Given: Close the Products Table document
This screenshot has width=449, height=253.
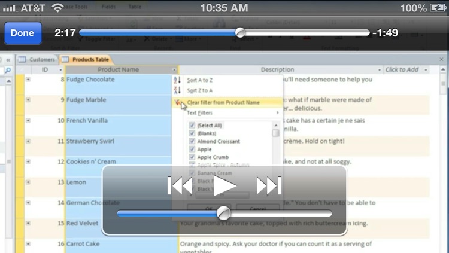Looking at the screenshot, I should point(441,59).
